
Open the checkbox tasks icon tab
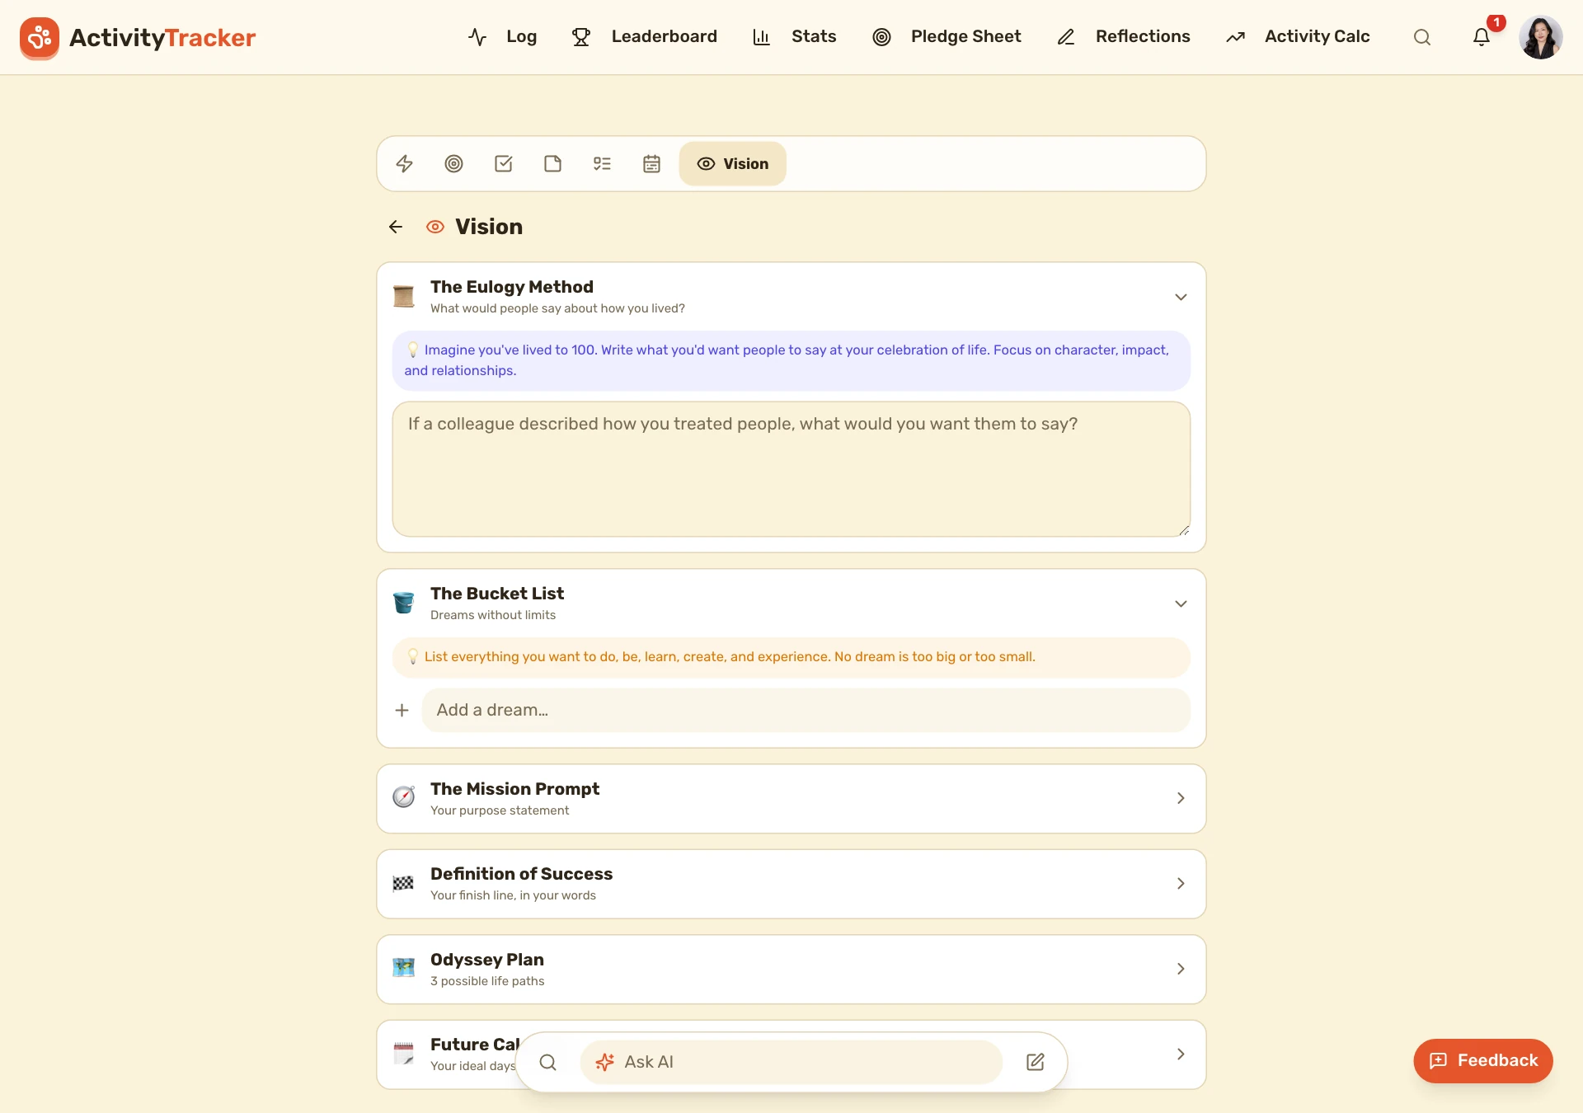tap(503, 163)
